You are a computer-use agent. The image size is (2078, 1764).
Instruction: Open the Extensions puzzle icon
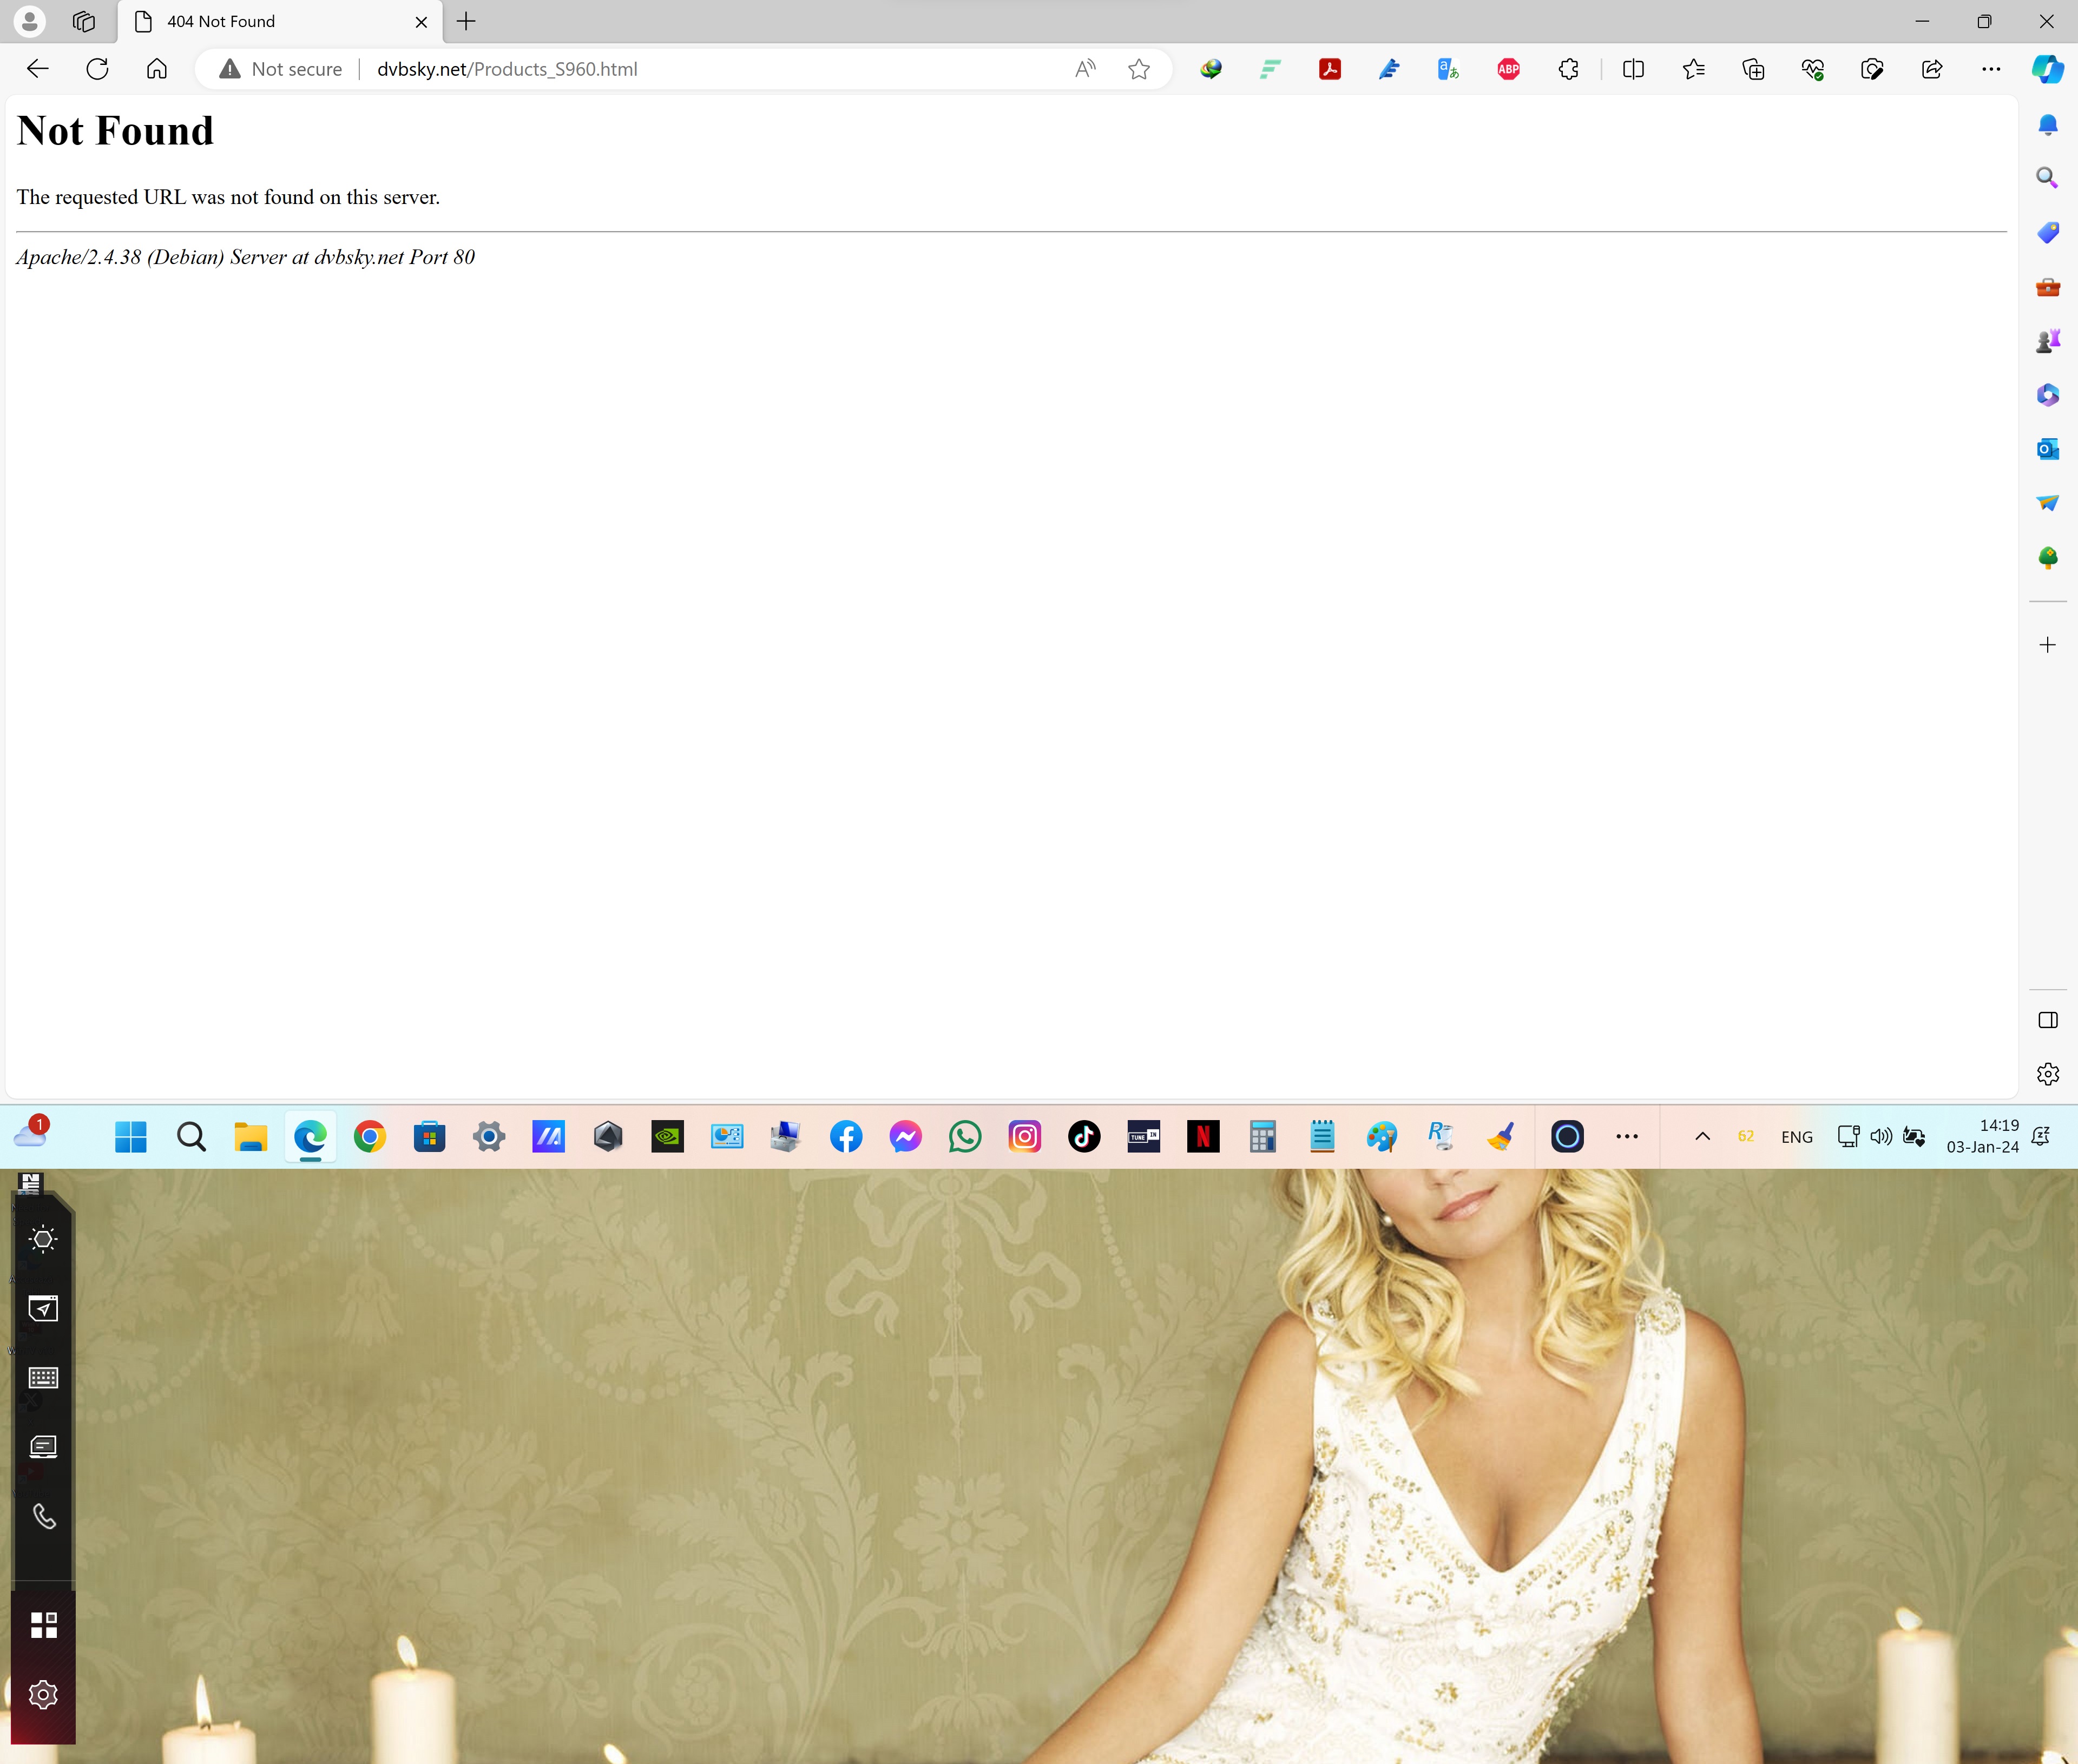(x=1568, y=69)
